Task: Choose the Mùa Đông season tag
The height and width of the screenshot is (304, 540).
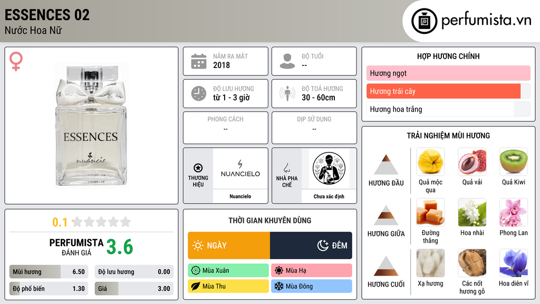Action: 312,286
